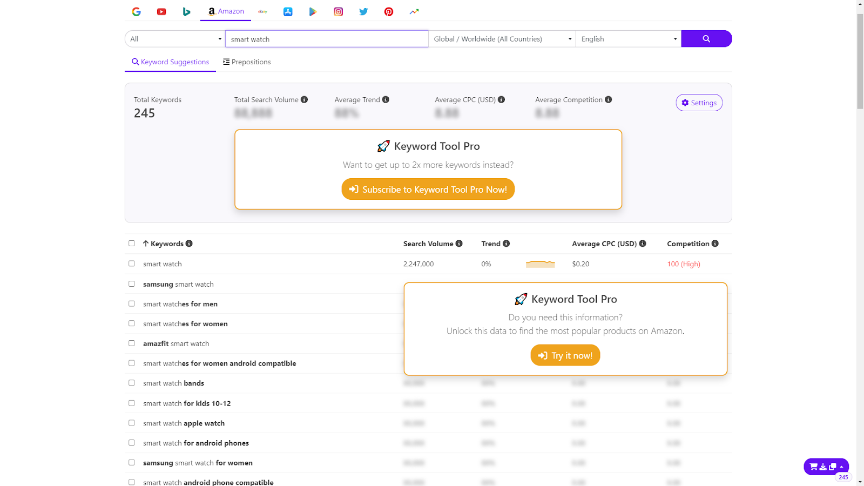The image size is (864, 486).
Task: Switch to the Twitter tab icon
Action: [363, 11]
